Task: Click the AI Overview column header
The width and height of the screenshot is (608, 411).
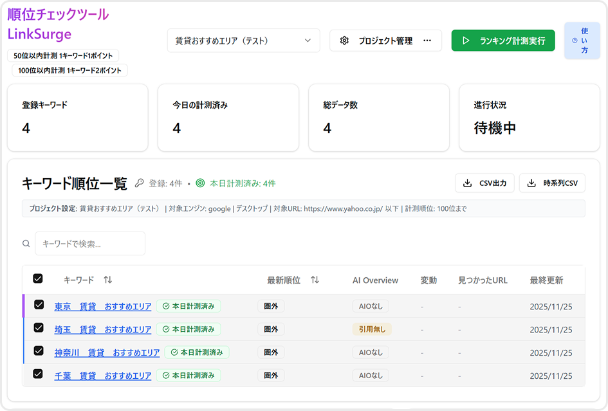Action: point(375,280)
